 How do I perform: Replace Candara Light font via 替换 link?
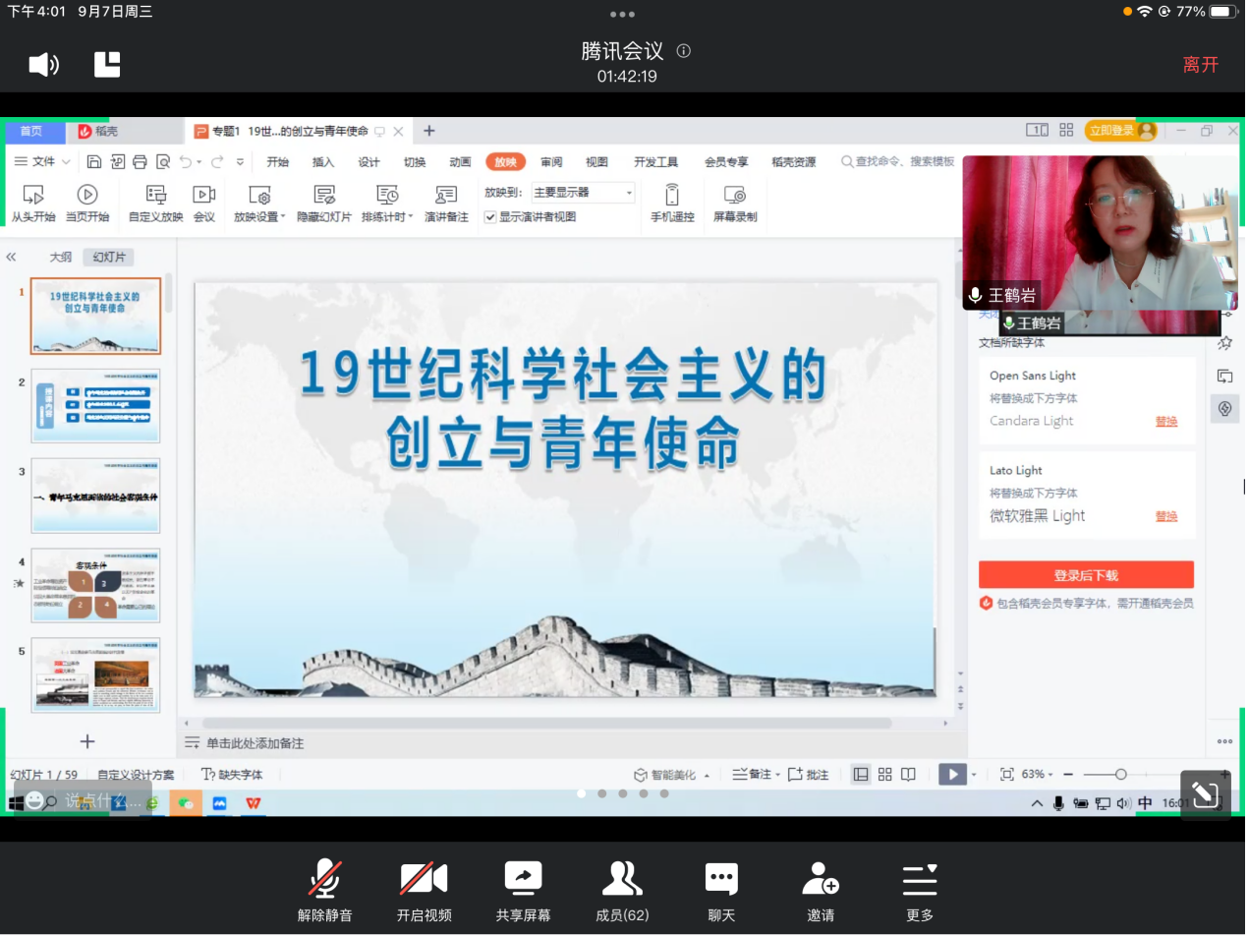(1166, 422)
